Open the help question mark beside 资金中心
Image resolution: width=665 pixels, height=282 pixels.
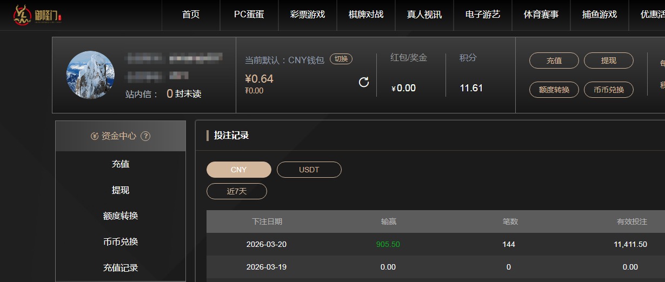[145, 136]
